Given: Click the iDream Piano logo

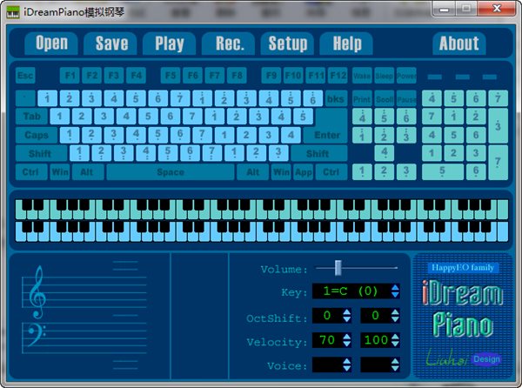Looking at the screenshot, I should (x=463, y=308).
